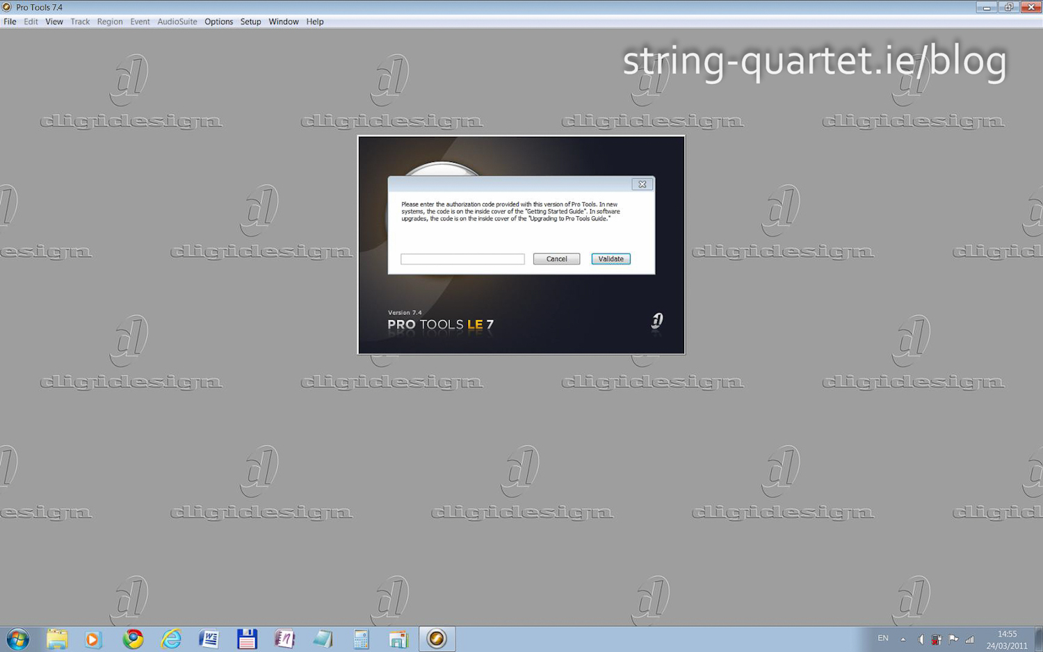
Task: Open the Edit menu
Action: (31, 22)
